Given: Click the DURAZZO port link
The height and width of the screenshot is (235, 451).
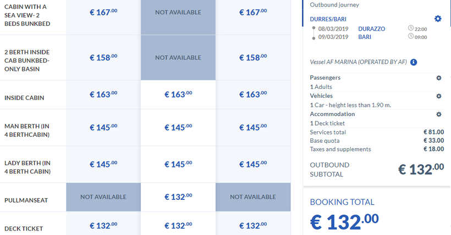Looking at the screenshot, I should point(371,29).
